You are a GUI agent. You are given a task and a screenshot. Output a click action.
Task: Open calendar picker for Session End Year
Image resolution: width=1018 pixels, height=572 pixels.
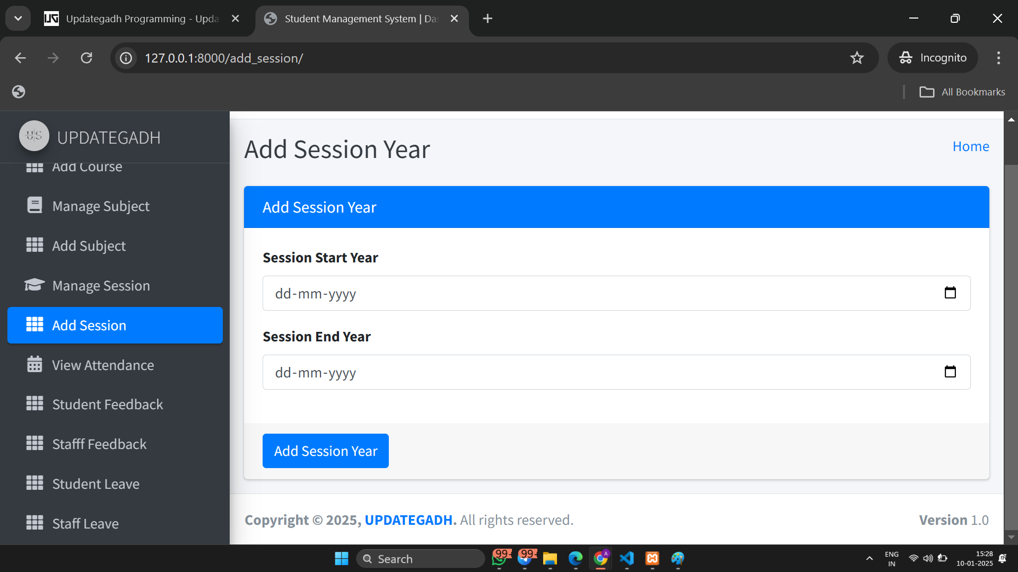[x=950, y=372]
